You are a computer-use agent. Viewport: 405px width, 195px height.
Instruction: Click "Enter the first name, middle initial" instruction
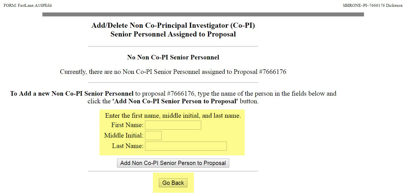(173, 116)
